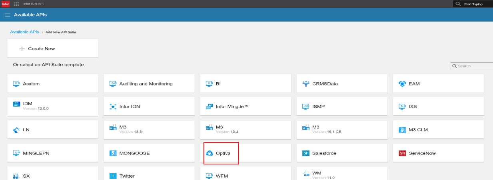Click the Infor Ming.le icon

[x=209, y=107]
